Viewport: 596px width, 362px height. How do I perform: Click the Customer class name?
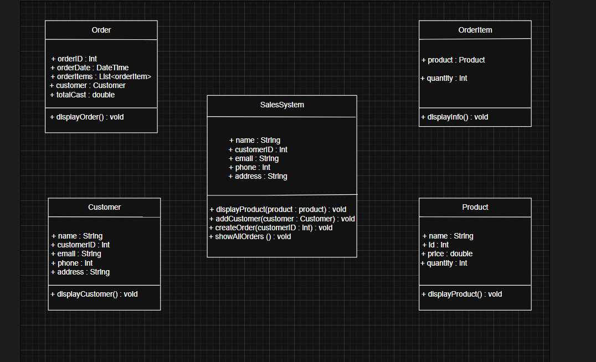pos(104,208)
